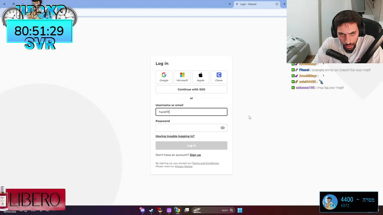The height and width of the screenshot is (215, 383).
Task: Click the tab's site info icon
Action: [277, 4]
